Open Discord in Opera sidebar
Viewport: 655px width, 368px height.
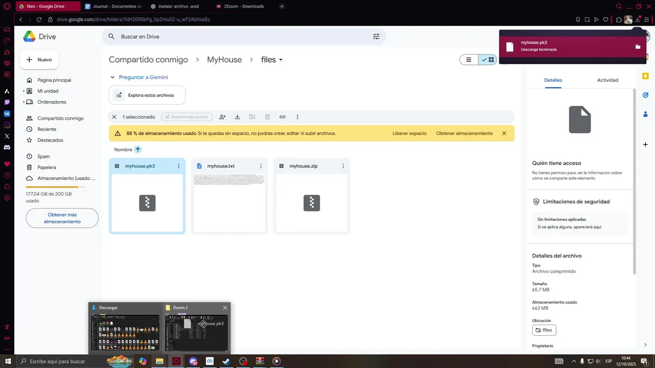coord(7,147)
